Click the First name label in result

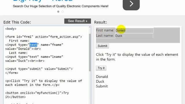(105, 30)
